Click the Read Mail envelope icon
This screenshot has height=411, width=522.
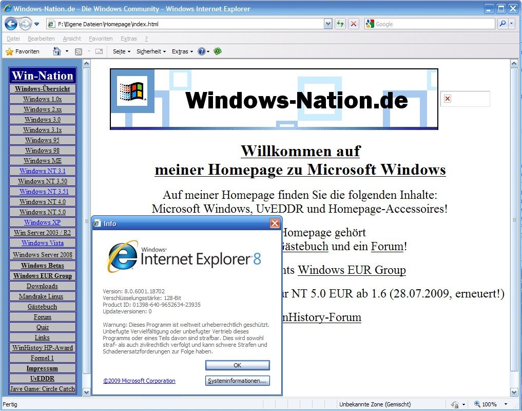(99, 51)
